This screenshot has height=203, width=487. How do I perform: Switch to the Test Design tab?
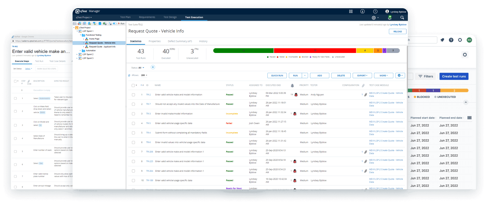click(x=170, y=17)
